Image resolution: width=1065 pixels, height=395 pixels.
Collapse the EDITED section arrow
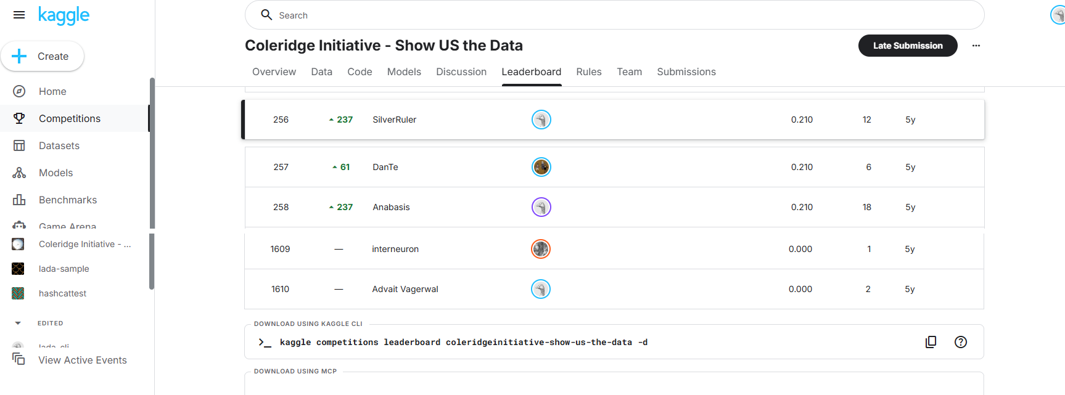click(x=18, y=323)
